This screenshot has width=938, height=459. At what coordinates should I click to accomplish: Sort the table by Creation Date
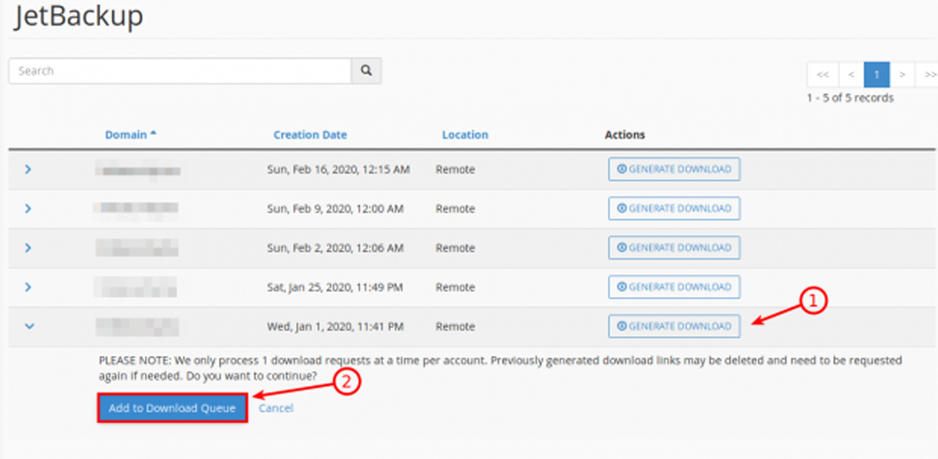pyautogui.click(x=310, y=135)
